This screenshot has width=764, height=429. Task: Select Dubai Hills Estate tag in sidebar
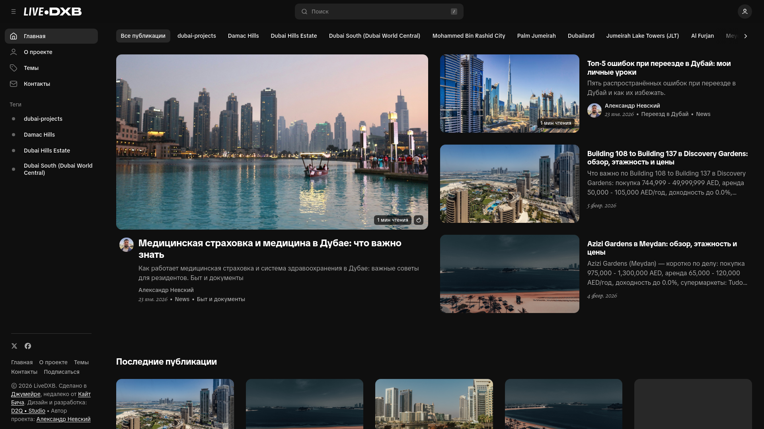click(x=51, y=151)
